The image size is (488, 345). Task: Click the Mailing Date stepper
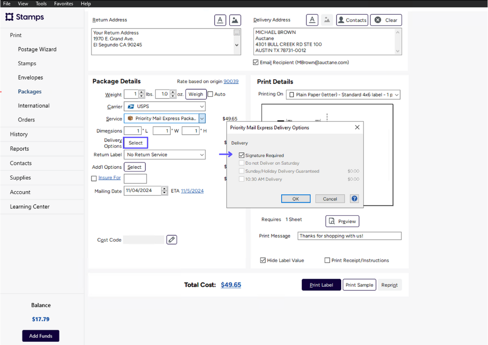click(x=164, y=191)
